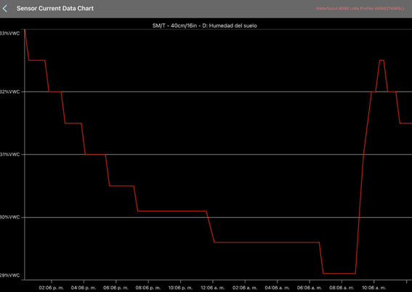Go back using the blue back arrow
412x292 pixels.
point(5,9)
